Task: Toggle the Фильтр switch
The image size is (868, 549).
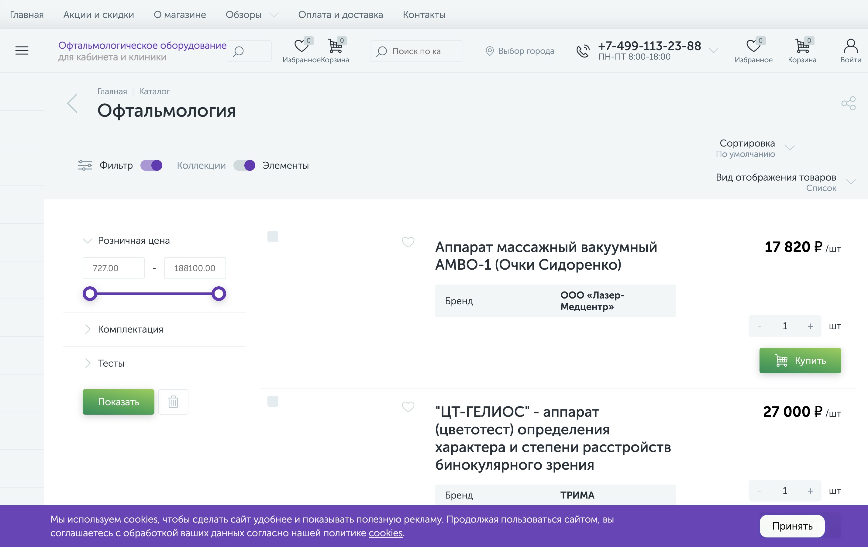Action: point(151,165)
